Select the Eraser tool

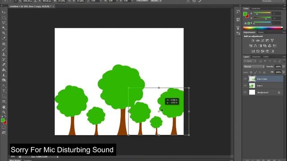click(x=4, y=64)
